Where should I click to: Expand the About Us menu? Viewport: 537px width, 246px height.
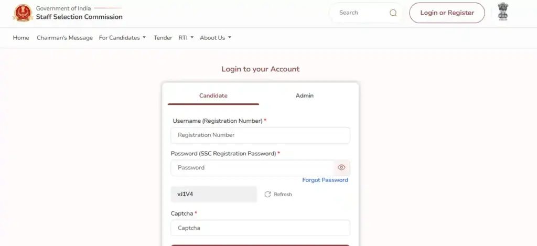click(216, 38)
